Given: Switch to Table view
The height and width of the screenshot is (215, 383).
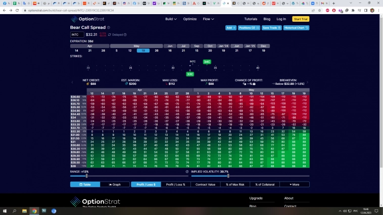Looking at the screenshot, I should click(x=85, y=184).
